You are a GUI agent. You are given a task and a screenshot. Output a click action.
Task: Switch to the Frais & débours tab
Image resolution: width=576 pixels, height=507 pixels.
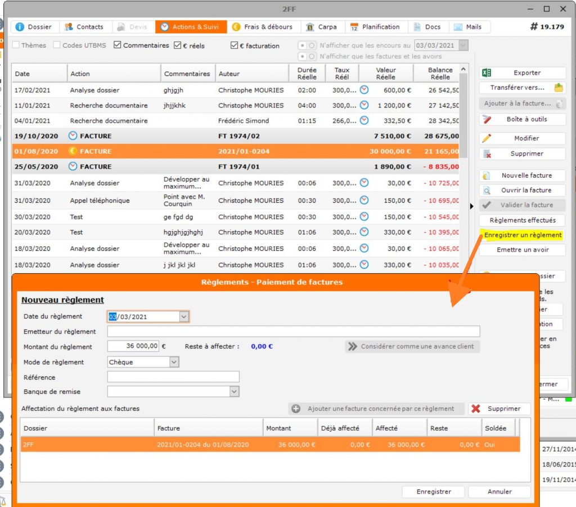262,27
